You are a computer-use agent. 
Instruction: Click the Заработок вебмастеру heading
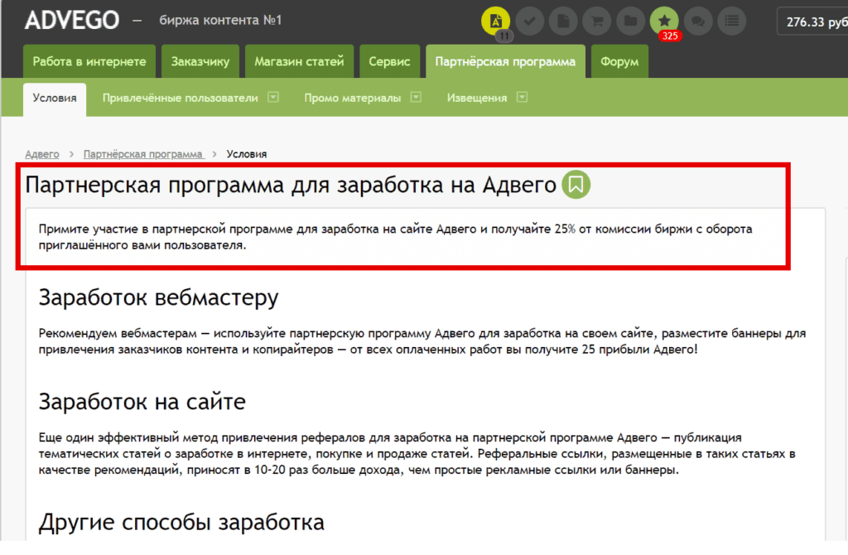click(158, 297)
